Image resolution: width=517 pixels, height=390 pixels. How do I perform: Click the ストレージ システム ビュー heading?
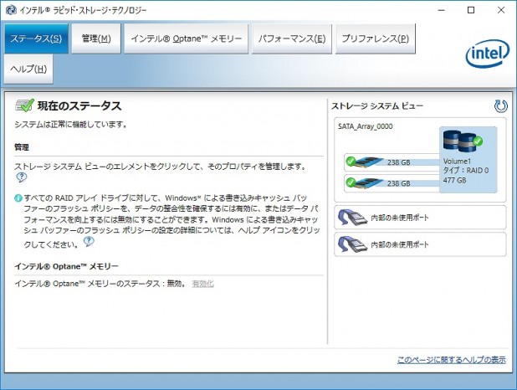pyautogui.click(x=377, y=106)
